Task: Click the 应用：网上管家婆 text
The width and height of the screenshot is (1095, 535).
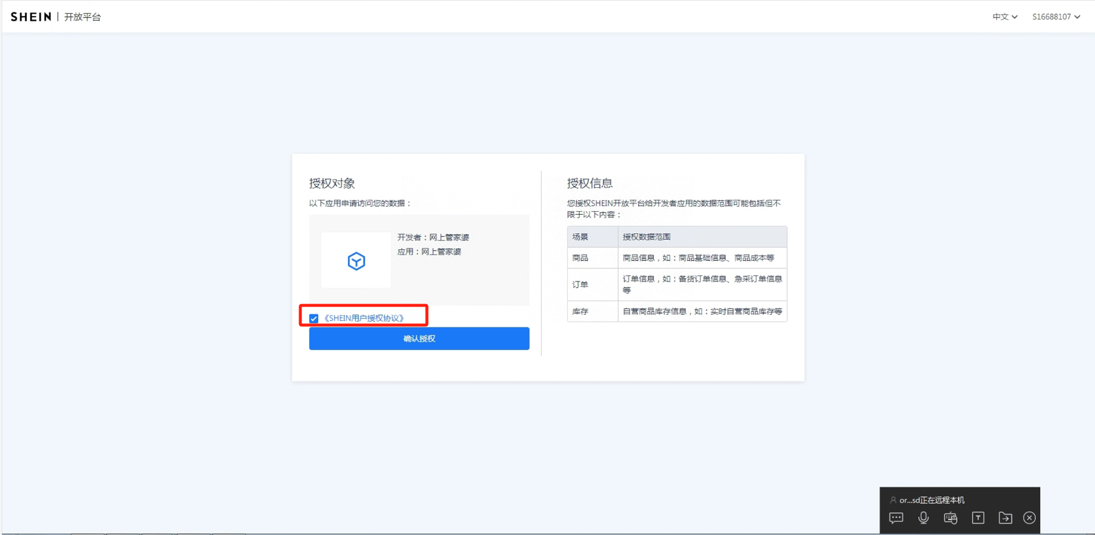Action: coord(429,252)
